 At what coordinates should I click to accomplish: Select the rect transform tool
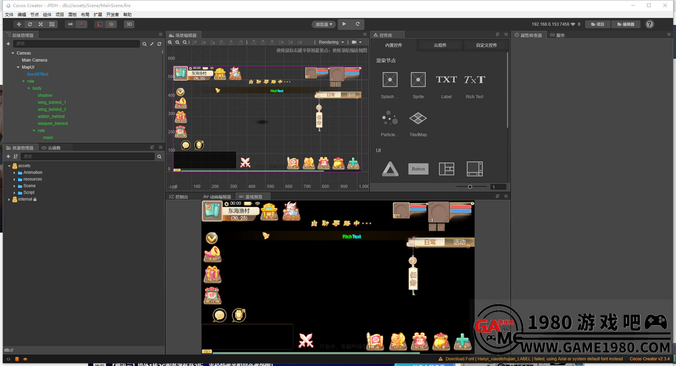click(x=52, y=24)
